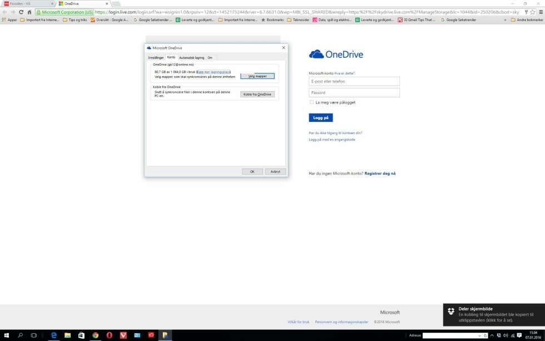Open Andre bokmerker folder
Viewport: 545px width, 341px height.
point(527,20)
